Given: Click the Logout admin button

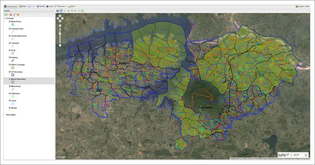Looking at the screenshot, I should 303,6.
